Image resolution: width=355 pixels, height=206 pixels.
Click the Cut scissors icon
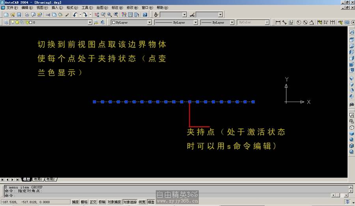point(48,15)
